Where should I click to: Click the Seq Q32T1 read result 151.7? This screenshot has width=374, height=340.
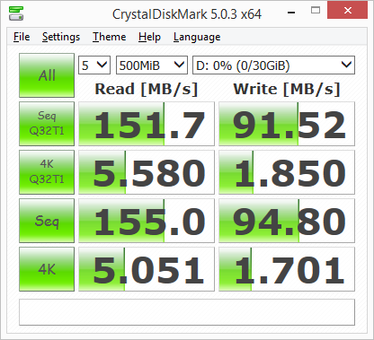pos(147,124)
